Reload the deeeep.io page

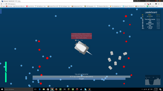tap(6, 4)
